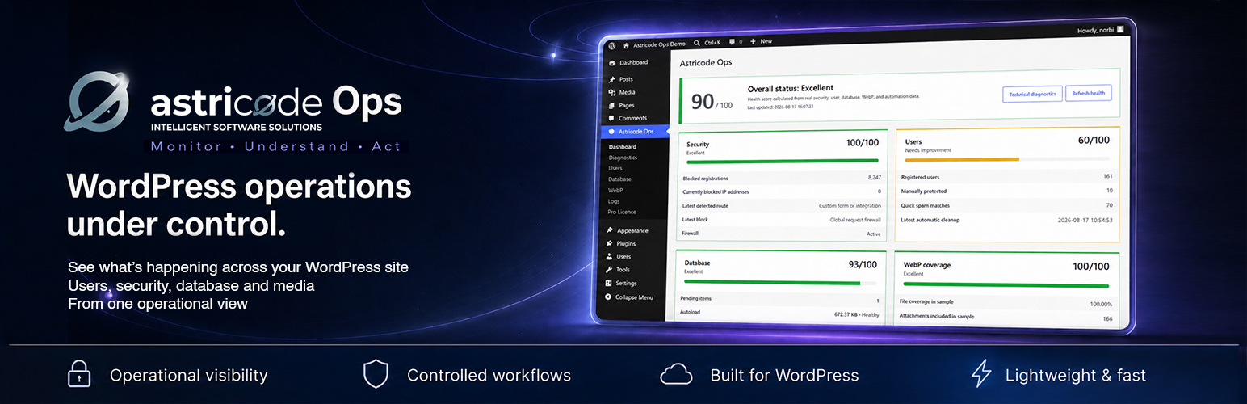
Task: Click the Astricode Ops shield icon in sidebar
Action: click(612, 131)
